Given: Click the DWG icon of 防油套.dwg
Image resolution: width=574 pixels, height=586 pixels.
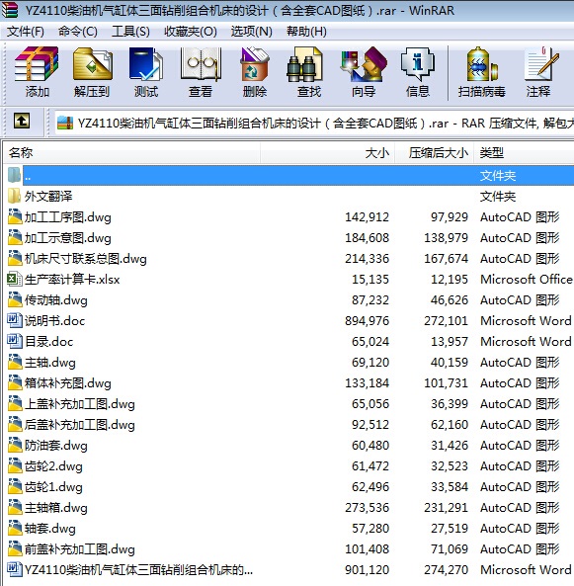Looking at the screenshot, I should coord(15,445).
